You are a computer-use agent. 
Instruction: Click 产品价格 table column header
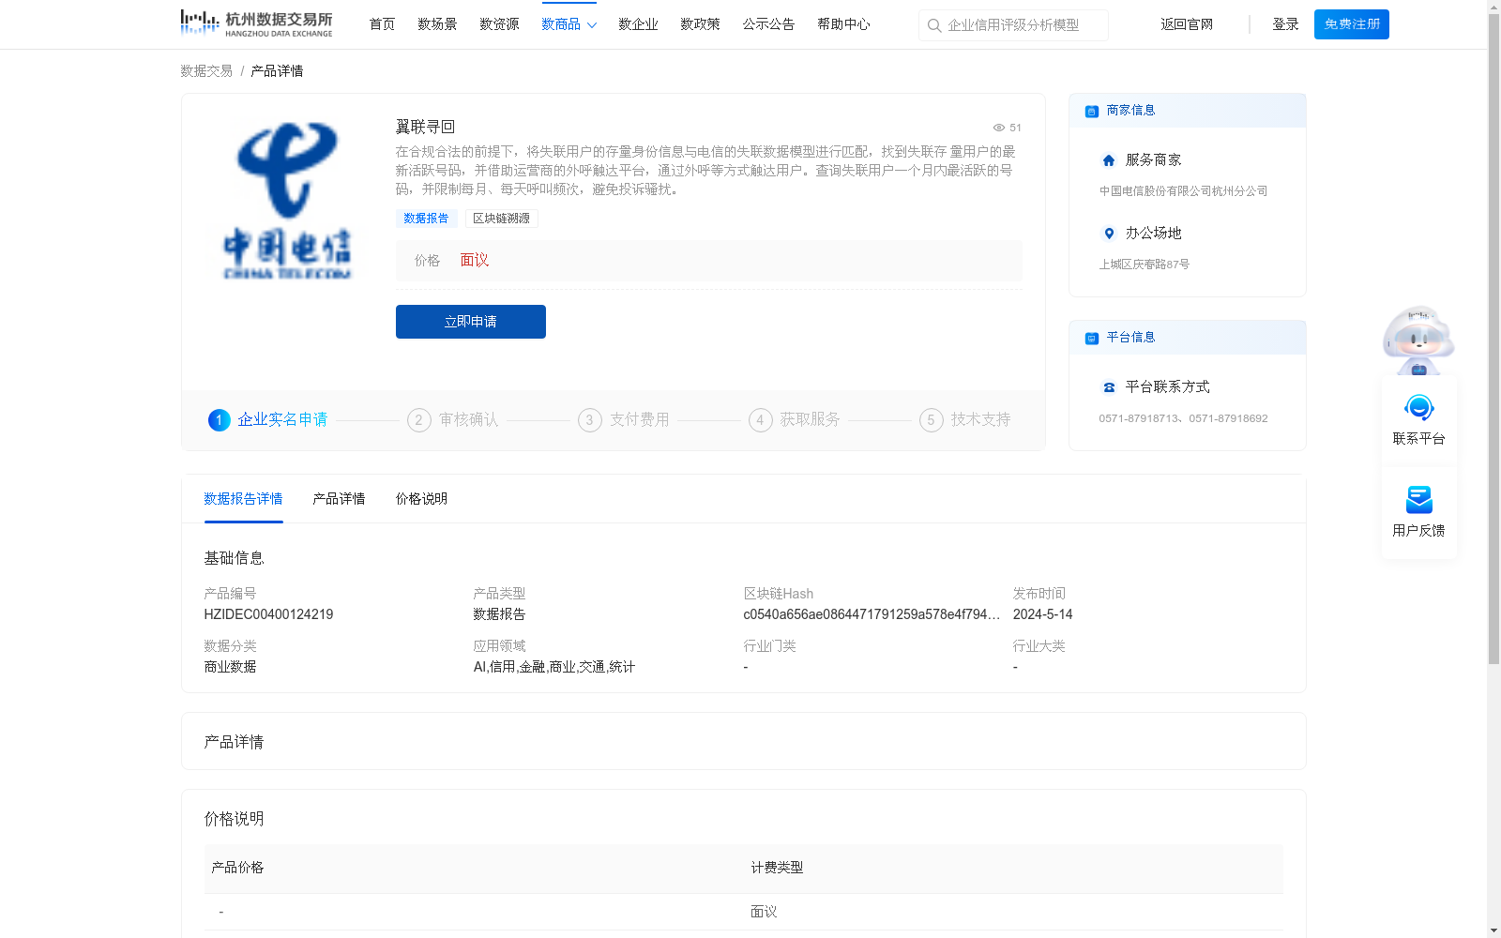[237, 868]
